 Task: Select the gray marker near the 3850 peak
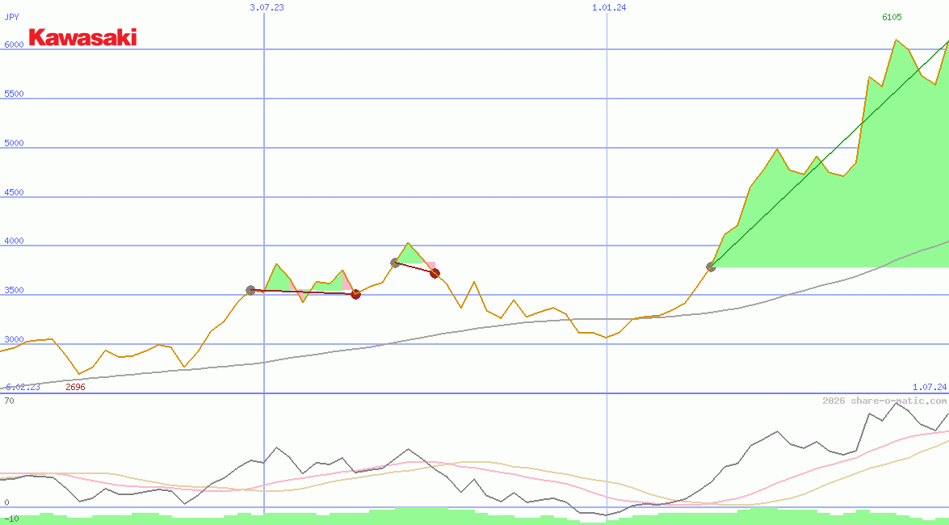coord(393,261)
